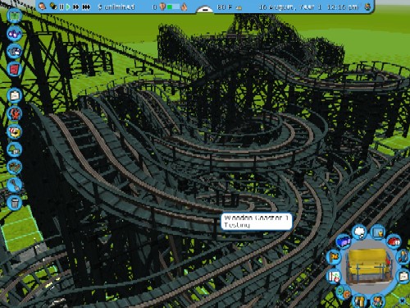Open the mechanic staff icon in wheel
Screen dimensions: 410x308
tap(403, 256)
